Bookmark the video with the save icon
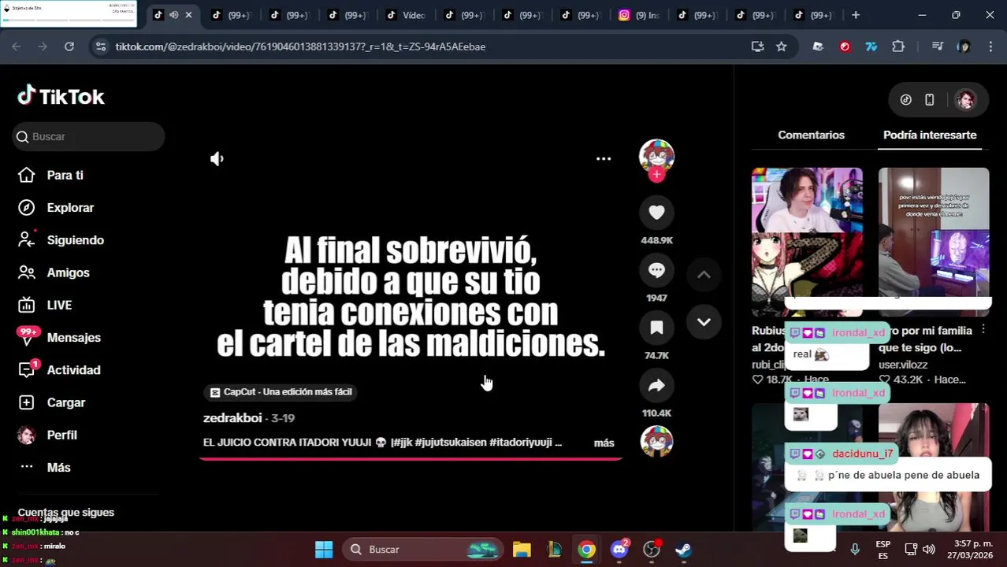This screenshot has height=567, width=1007. tap(656, 328)
